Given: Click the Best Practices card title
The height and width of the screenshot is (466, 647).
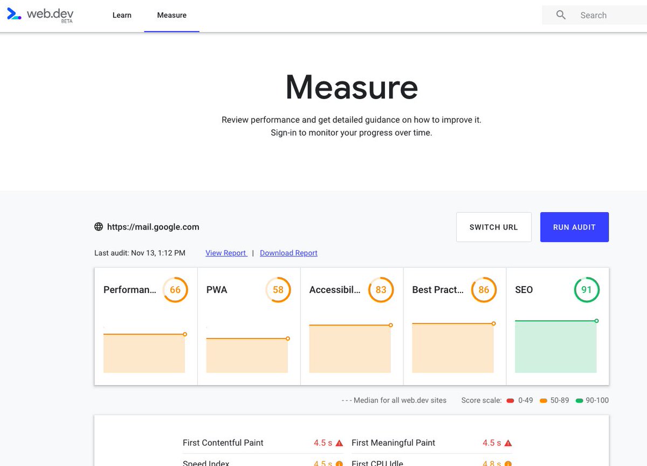Looking at the screenshot, I should [438, 290].
